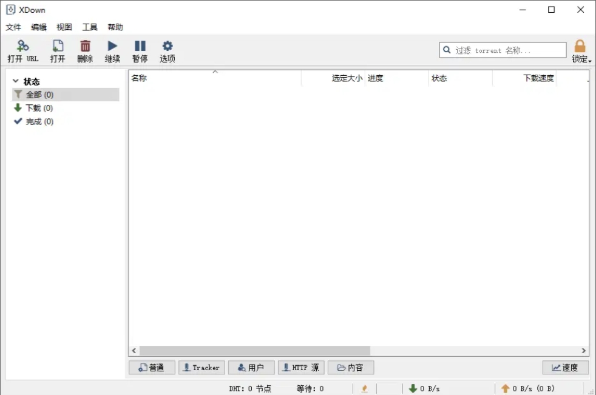
Task: Open a torrent file with the 打开 icon
Action: click(57, 50)
